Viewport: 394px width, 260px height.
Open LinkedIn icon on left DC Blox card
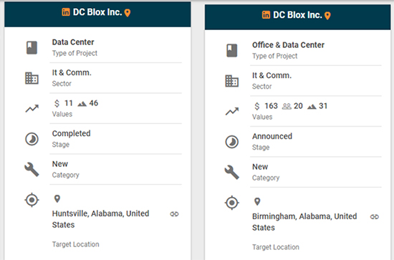(66, 11)
